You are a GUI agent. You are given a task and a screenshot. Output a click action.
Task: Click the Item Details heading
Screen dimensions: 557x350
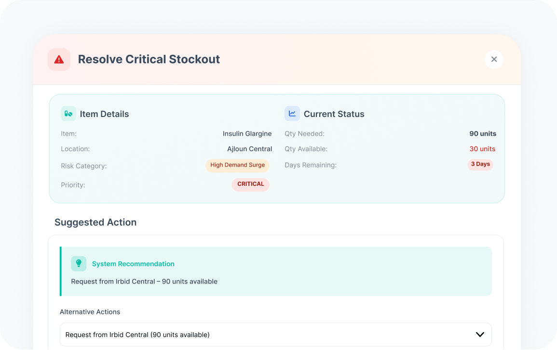click(104, 114)
